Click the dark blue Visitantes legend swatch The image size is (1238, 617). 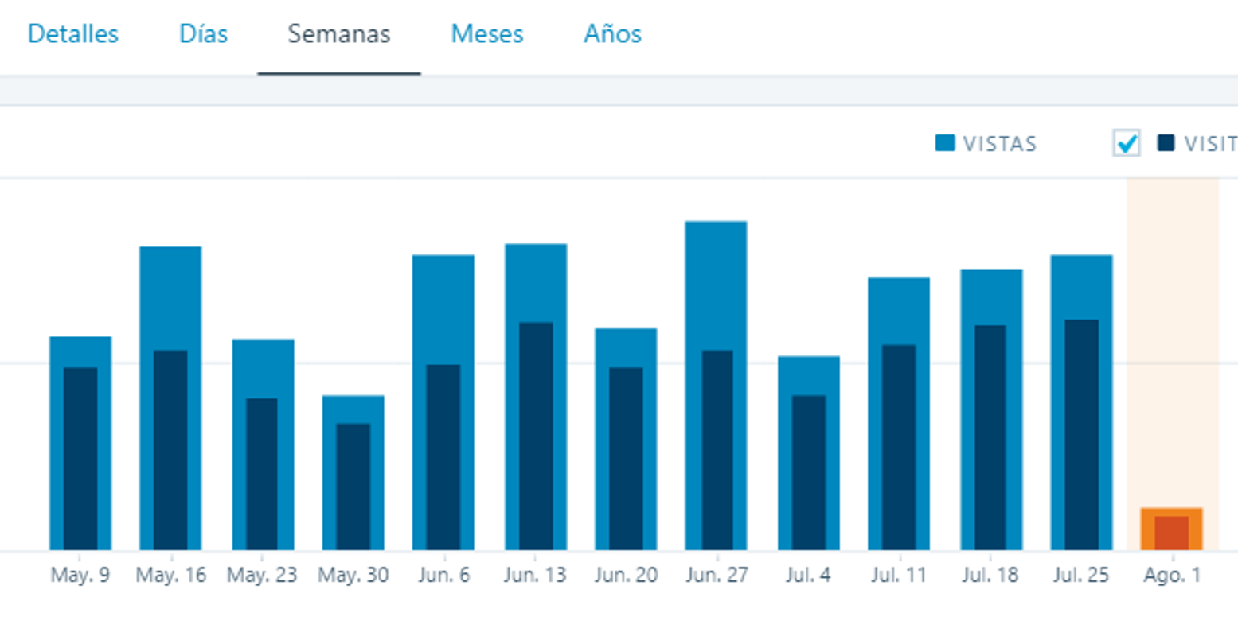click(1166, 144)
